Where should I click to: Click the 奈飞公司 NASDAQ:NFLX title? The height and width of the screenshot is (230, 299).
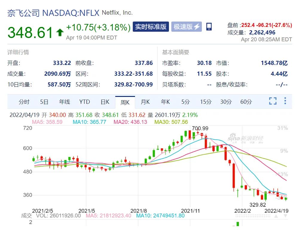[x=53, y=13]
